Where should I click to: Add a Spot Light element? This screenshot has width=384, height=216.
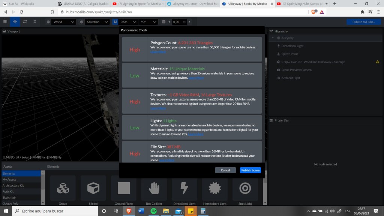(x=245, y=190)
